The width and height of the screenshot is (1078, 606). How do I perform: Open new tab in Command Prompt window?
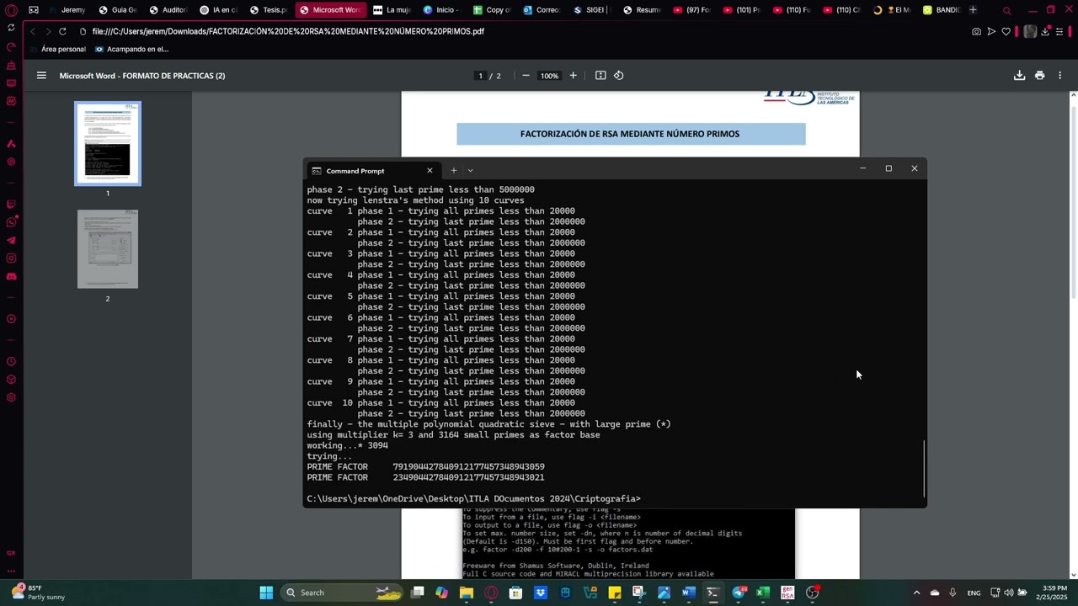pos(453,170)
